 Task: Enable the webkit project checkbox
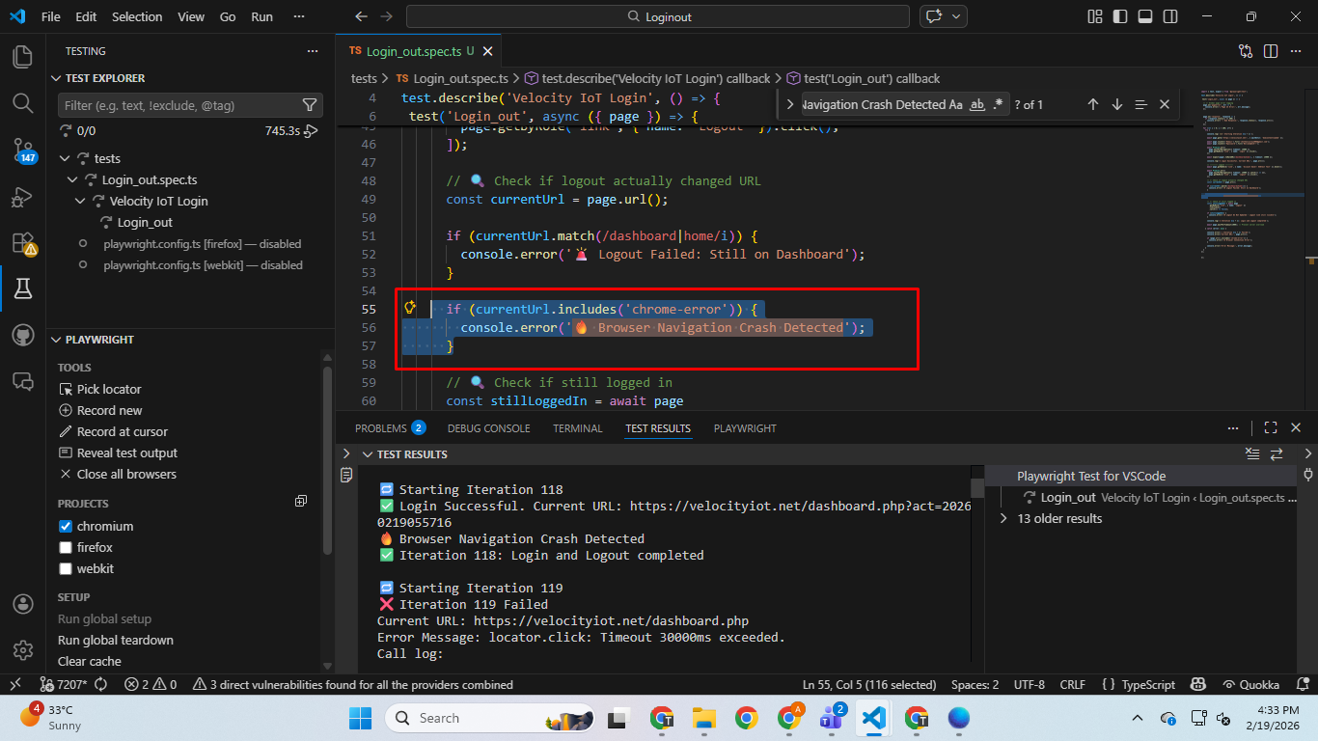click(66, 568)
